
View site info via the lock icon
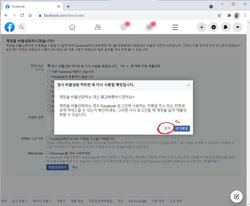40,16
